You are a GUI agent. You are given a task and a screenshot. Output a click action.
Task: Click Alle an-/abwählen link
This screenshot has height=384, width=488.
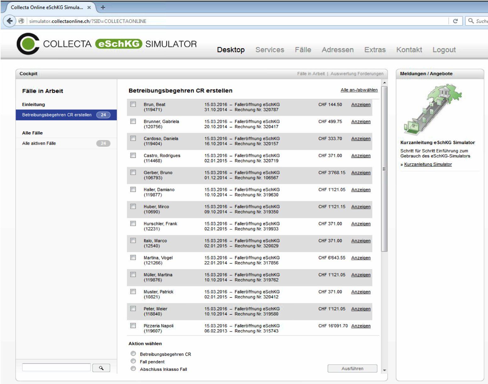click(359, 90)
